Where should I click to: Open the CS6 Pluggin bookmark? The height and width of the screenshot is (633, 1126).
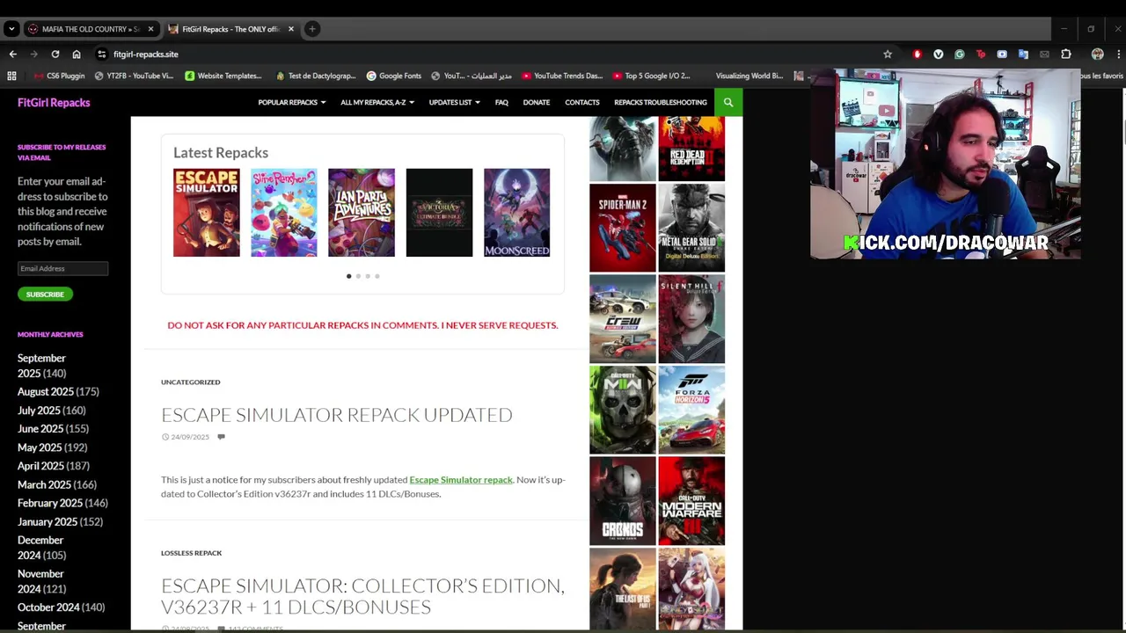(59, 76)
